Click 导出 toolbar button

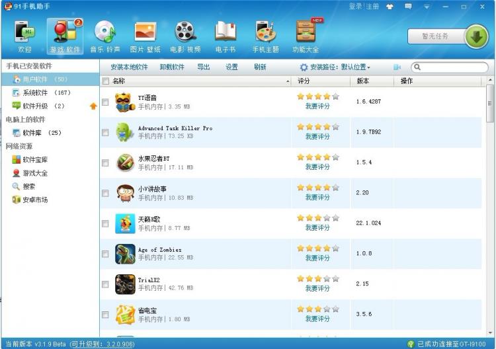[x=204, y=67]
